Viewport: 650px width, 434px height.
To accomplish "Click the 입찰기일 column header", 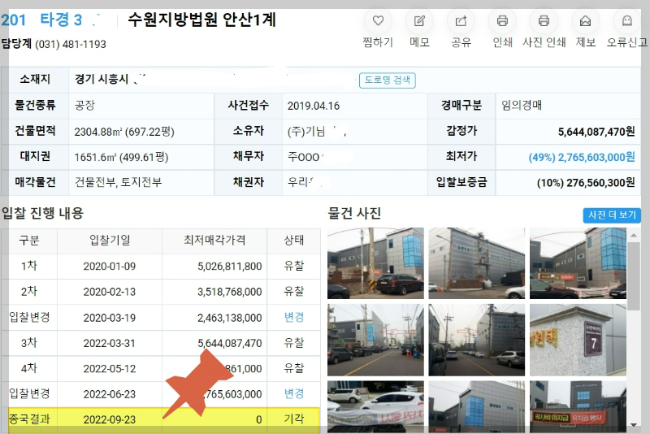I will point(110,240).
